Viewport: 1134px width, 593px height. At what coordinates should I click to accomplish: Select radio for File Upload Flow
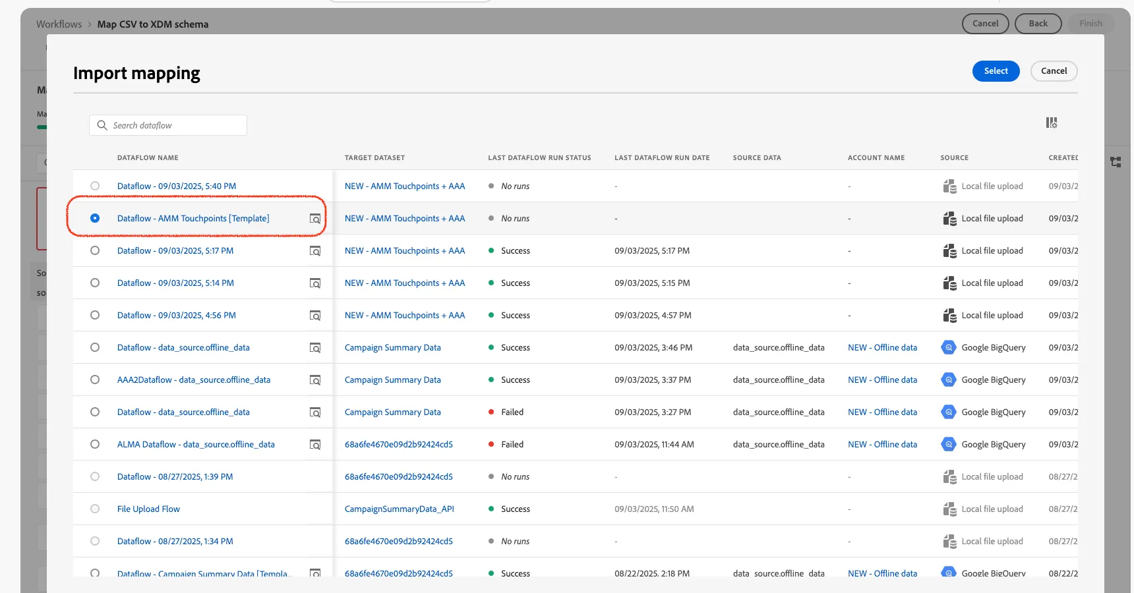95,509
